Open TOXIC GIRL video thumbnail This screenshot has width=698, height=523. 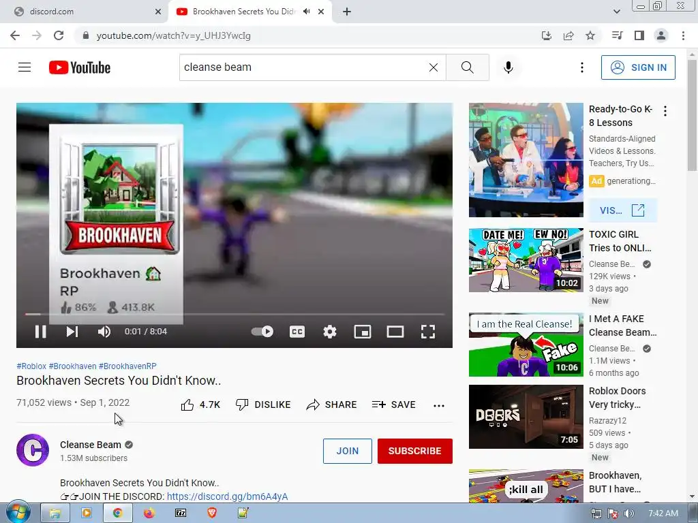point(526,260)
